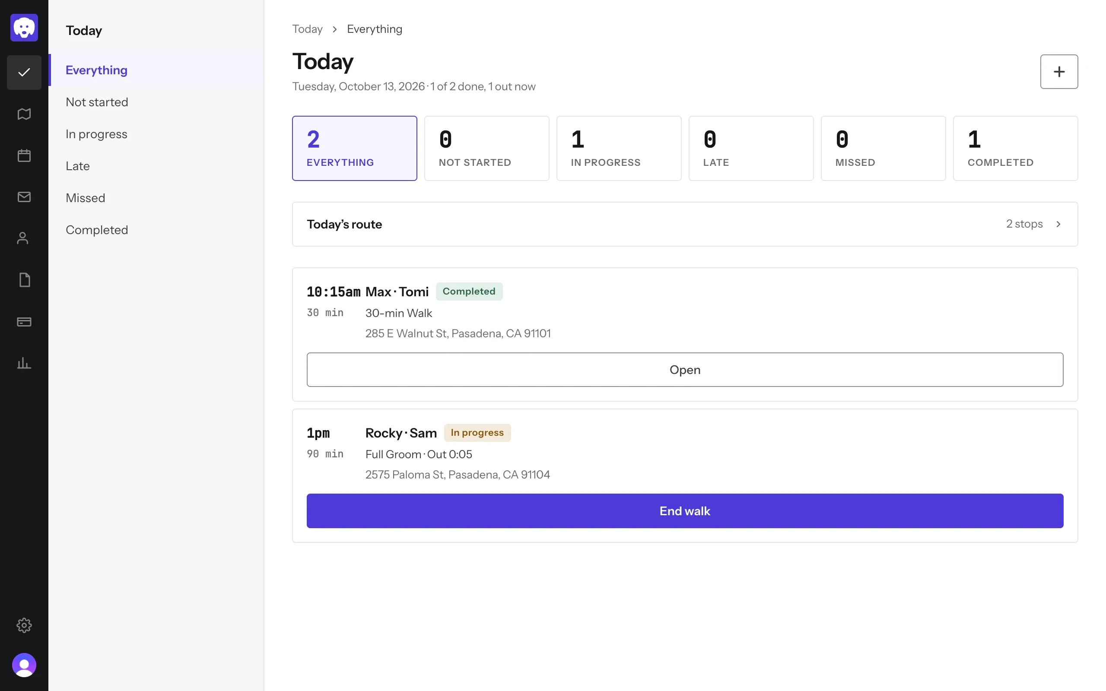1106x691 pixels.
Task: Click the Full Groom · Out 0:05 text
Action: [419, 454]
